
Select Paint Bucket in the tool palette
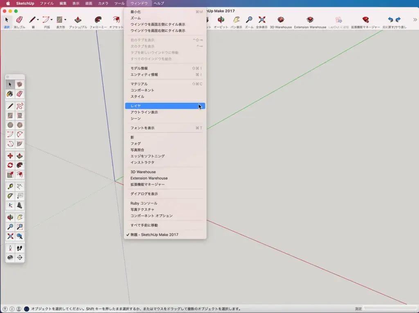pyautogui.click(x=10, y=94)
